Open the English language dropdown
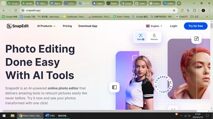The image size is (213, 119). coord(154,26)
